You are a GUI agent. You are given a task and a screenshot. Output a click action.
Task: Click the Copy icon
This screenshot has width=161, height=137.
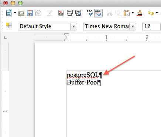118,13
